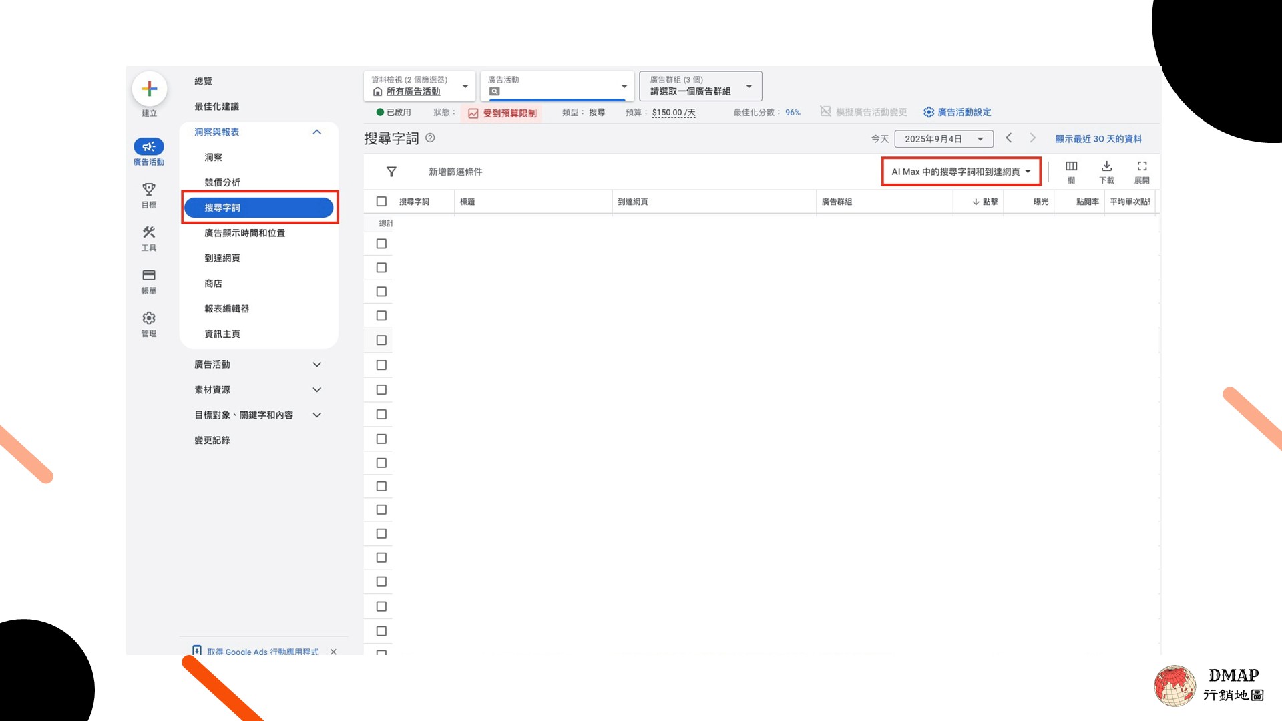1282x721 pixels.
Task: Open 廣告活動 megaphone sidebar icon
Action: (149, 146)
